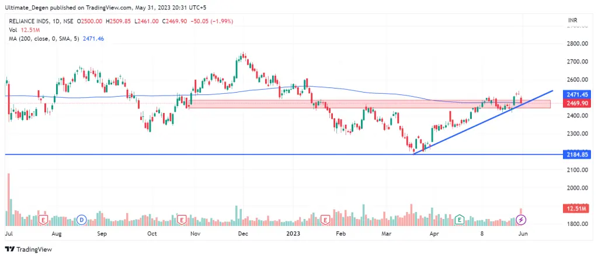Click the RELIANCE INDS, 1D, NSE symbol title
This screenshot has height=258, width=598.
[40, 22]
